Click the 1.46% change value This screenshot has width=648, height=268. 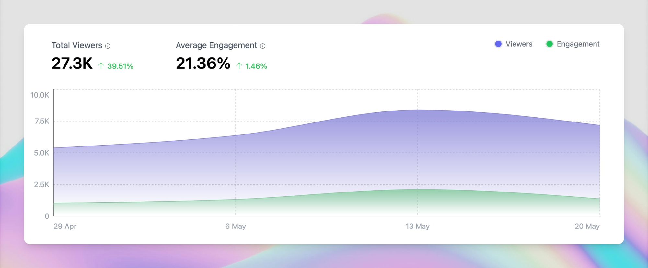[256, 66]
